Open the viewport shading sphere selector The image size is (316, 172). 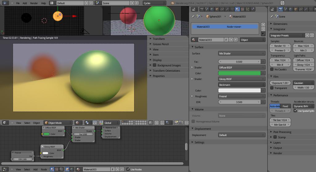pos(78,122)
